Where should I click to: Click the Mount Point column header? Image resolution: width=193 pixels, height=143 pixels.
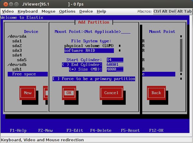click(x=162, y=32)
